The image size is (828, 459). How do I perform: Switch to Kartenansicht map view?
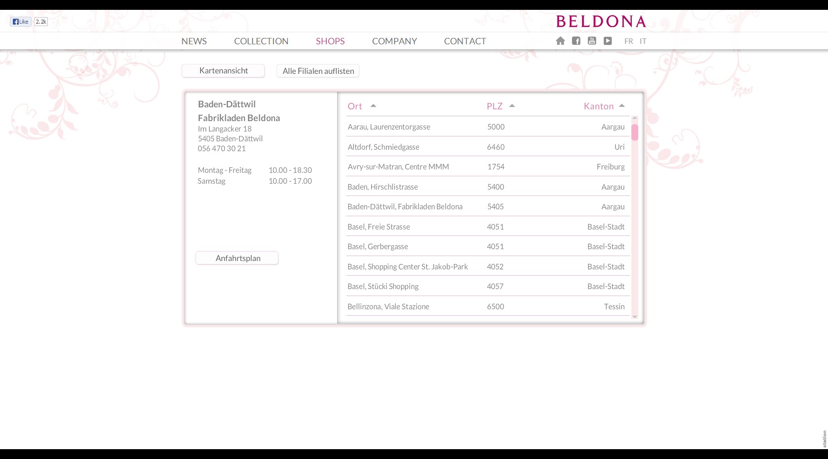223,71
